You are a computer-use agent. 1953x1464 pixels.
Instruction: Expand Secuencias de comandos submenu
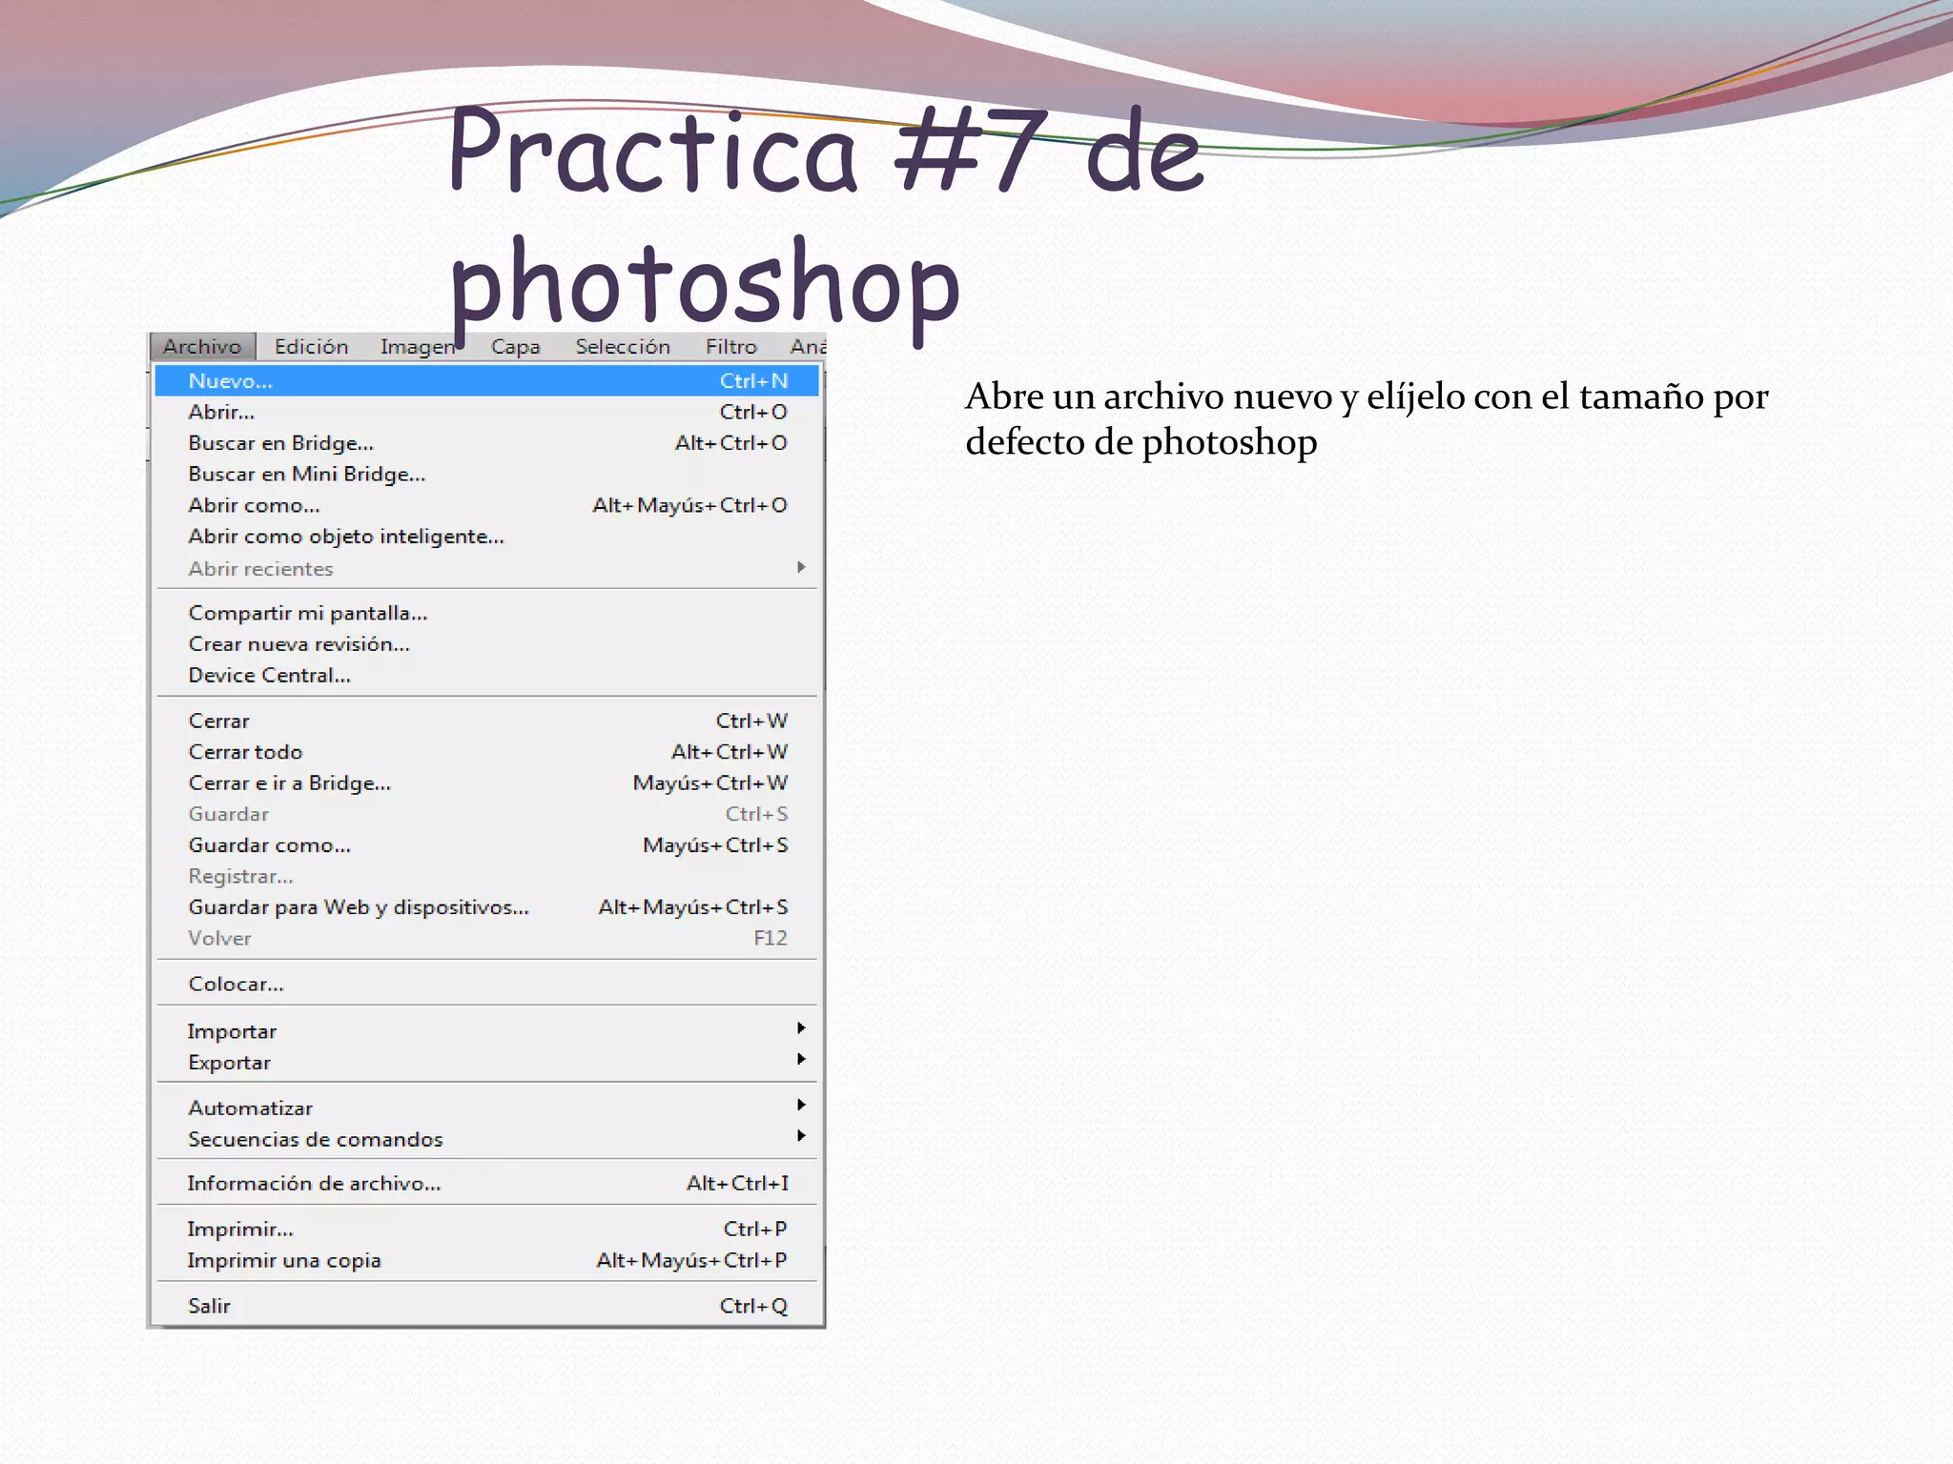point(316,1140)
